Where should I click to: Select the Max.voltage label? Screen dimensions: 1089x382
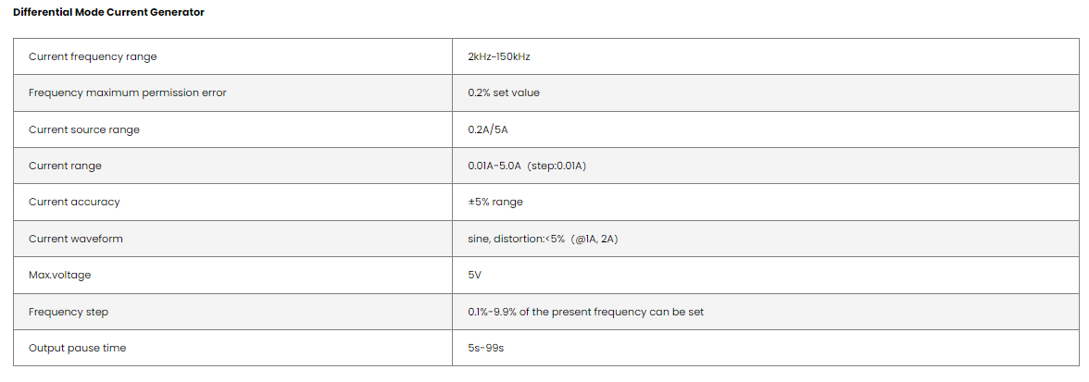tap(60, 275)
